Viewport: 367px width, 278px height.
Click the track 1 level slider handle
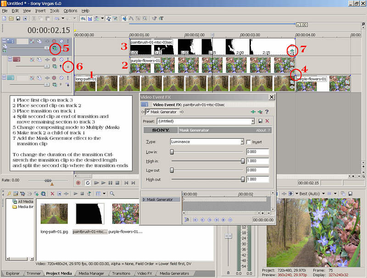pyautogui.click(x=47, y=49)
